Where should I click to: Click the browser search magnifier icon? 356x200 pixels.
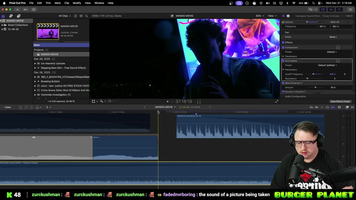point(86,16)
